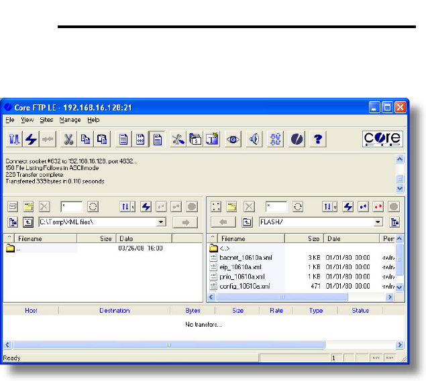This screenshot has width=426, height=381.
Task: Click transfer queue horizontal scrollbar thumb
Action: [x=168, y=345]
